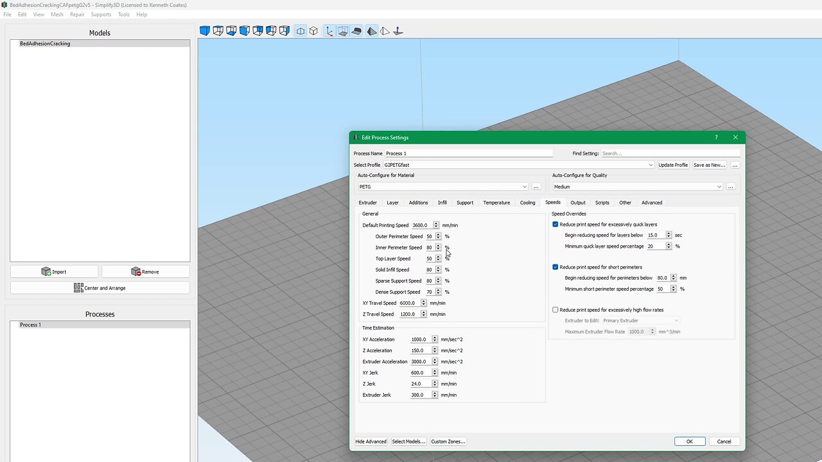Click Center and Arrange button
Viewport: 822px width, 462px height.
click(100, 288)
